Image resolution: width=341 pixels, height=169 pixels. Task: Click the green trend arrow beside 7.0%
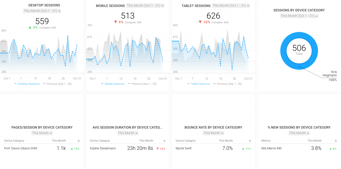pos(243,149)
